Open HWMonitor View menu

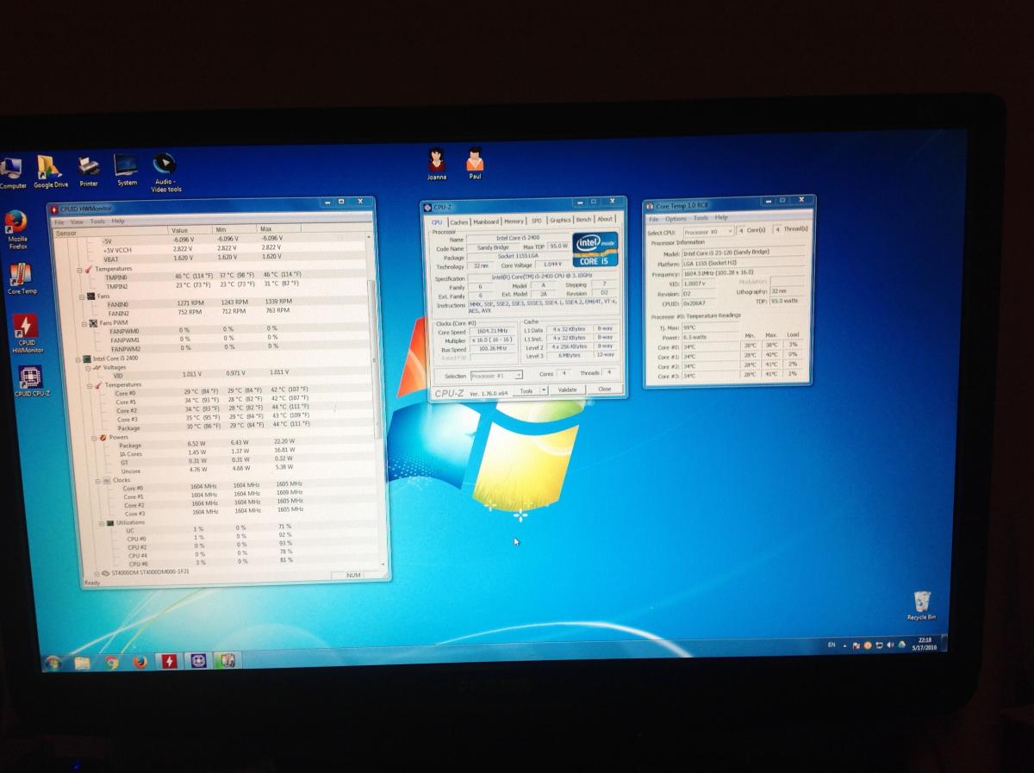pyautogui.click(x=77, y=221)
